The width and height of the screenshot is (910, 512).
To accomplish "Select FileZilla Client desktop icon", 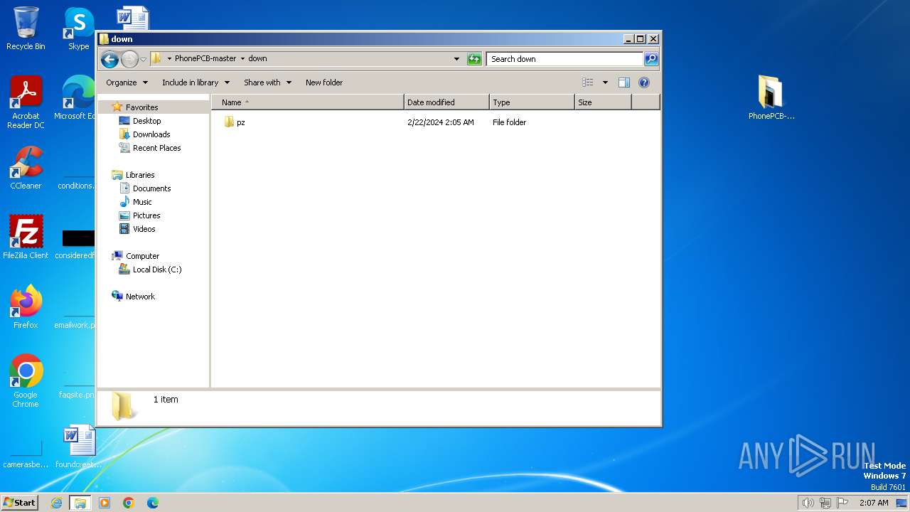I will (26, 237).
